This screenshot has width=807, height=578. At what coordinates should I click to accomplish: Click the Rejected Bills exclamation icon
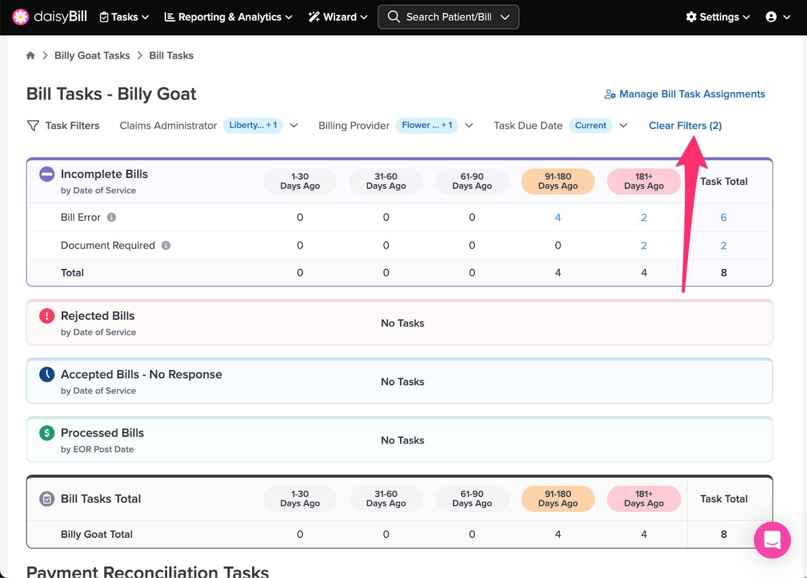click(x=47, y=316)
